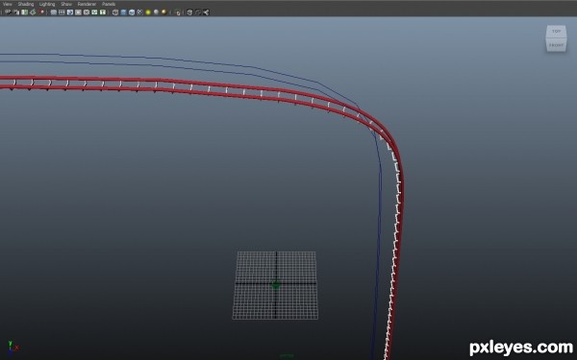Open the Shading panel menu

point(26,4)
